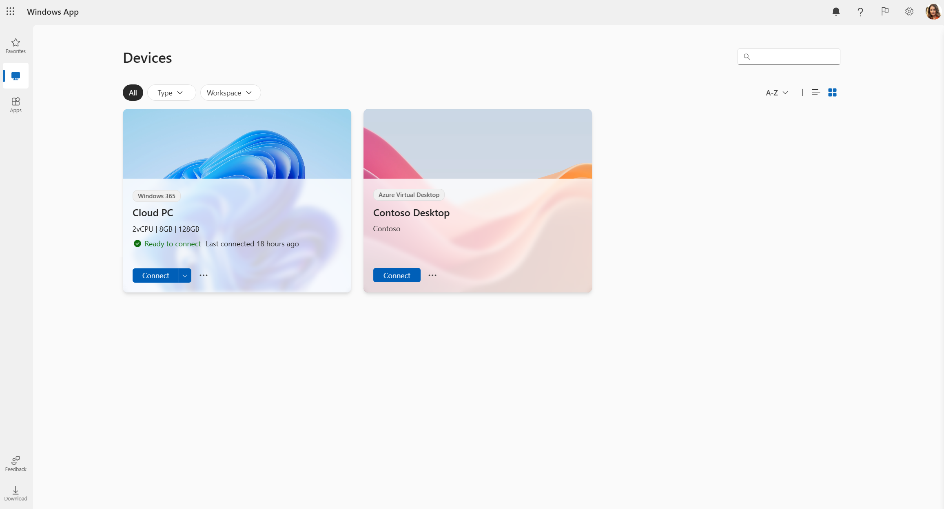
Task: Select the All filter toggle
Action: tap(133, 92)
